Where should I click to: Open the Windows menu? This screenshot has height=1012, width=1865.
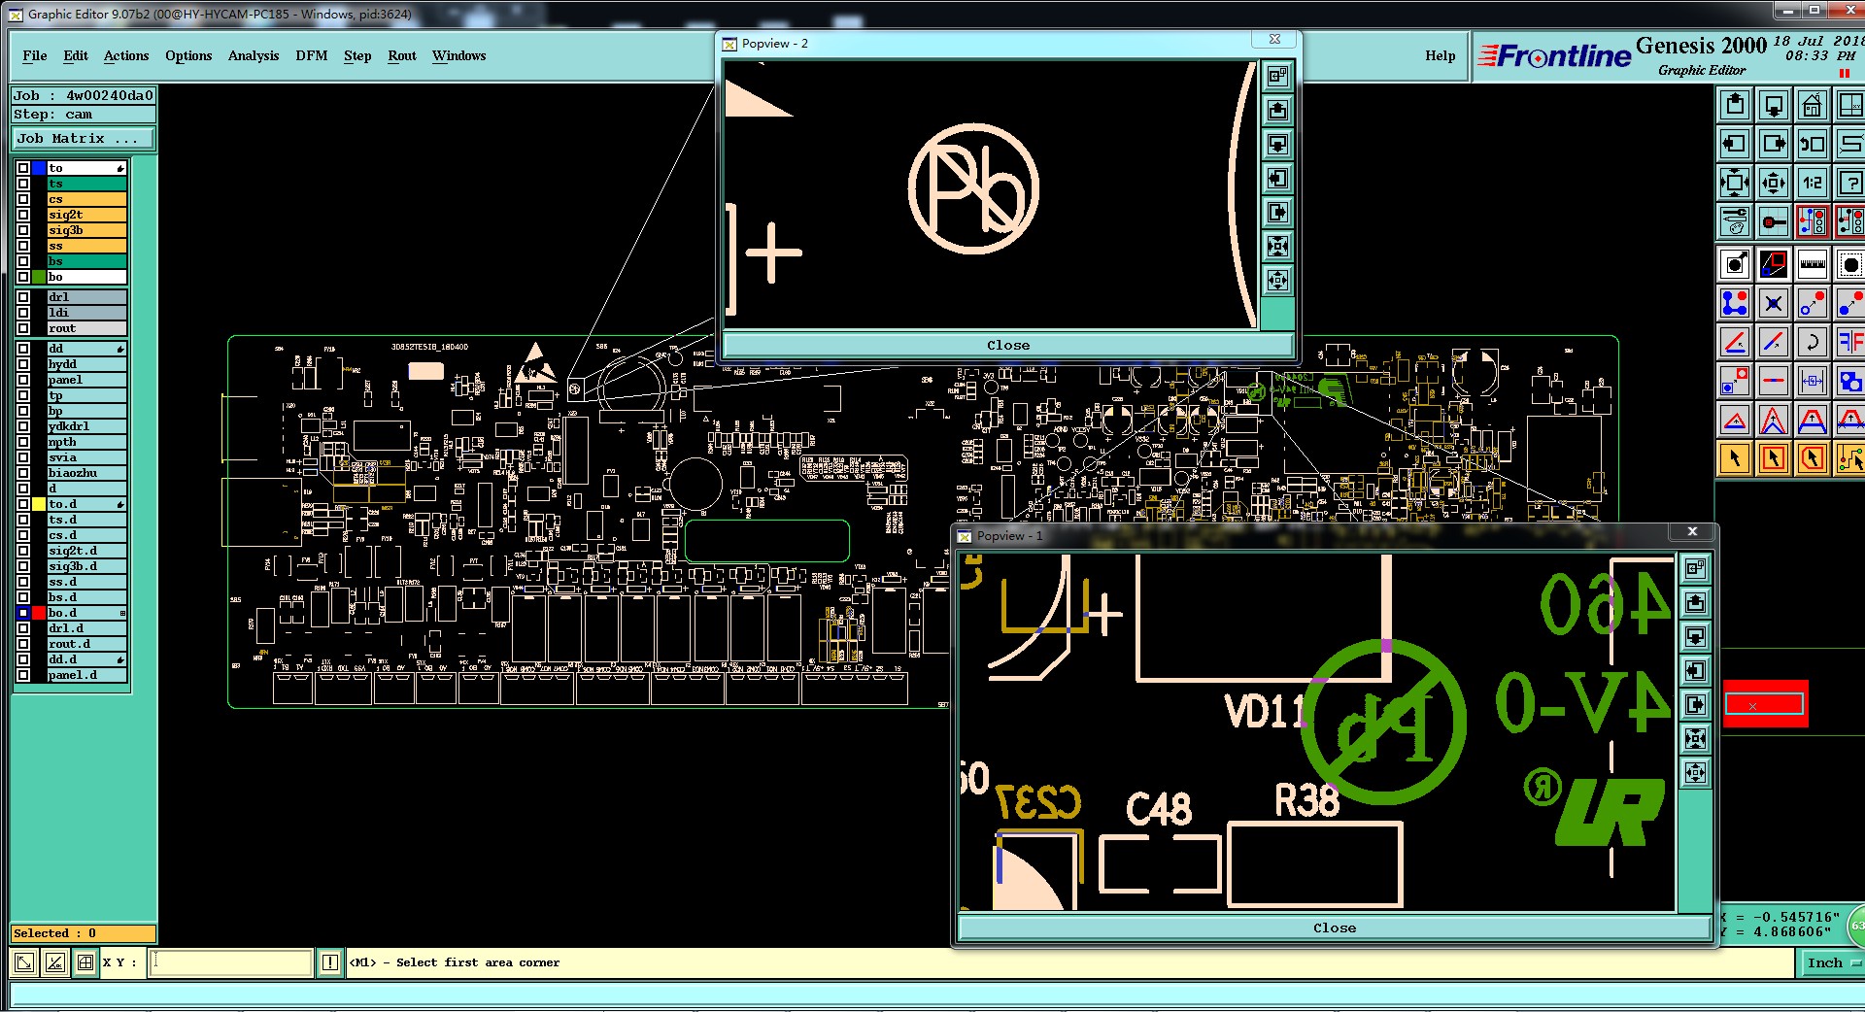pyautogui.click(x=458, y=55)
